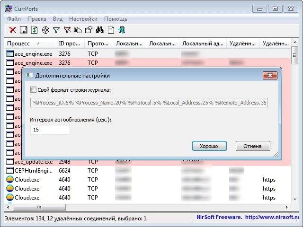The height and width of the screenshot is (227, 303).
Task: Click the crossed-out funnel filter icon
Action: [67, 30]
